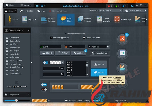Open the color box dropdown arrow
Screen dimensions: 152x106
coord(62,62)
